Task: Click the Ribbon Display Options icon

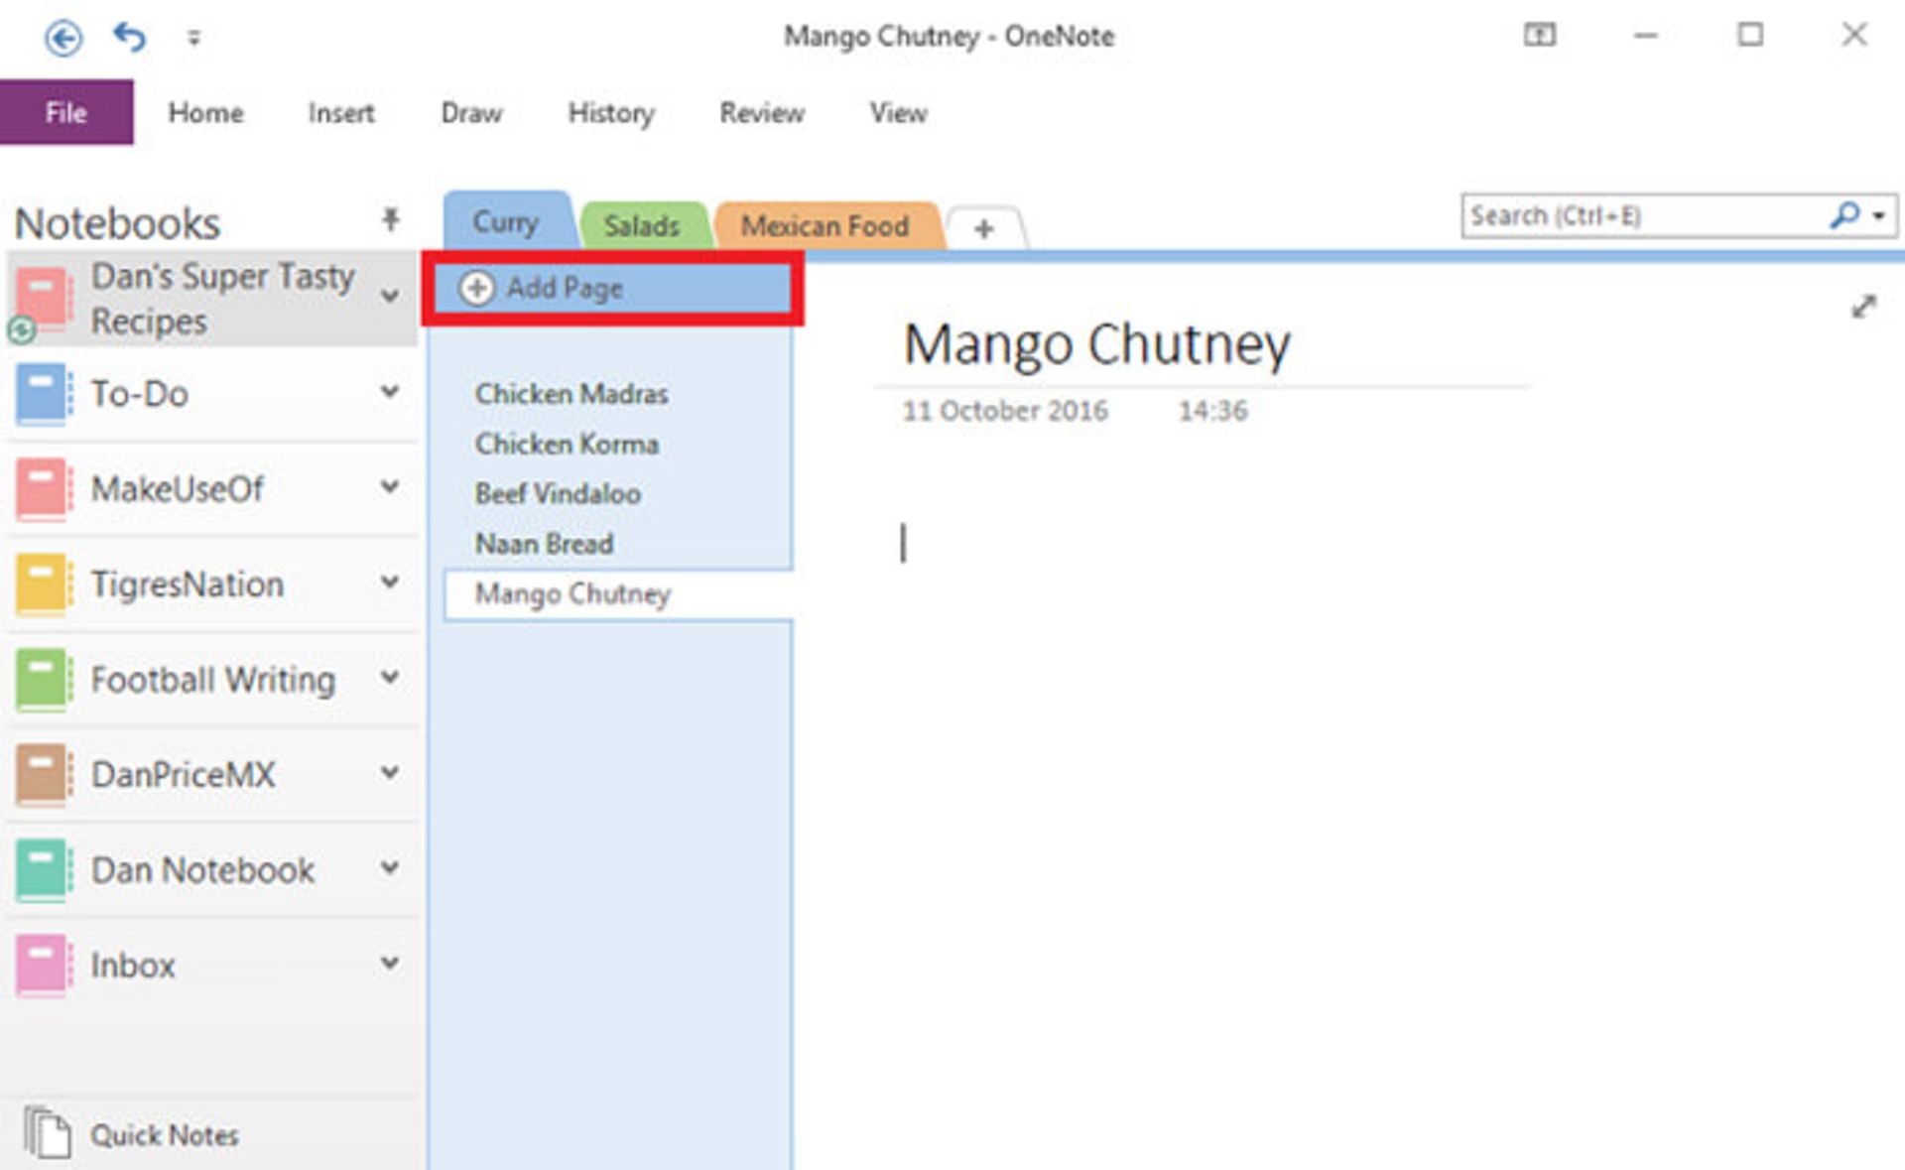Action: (x=1539, y=36)
